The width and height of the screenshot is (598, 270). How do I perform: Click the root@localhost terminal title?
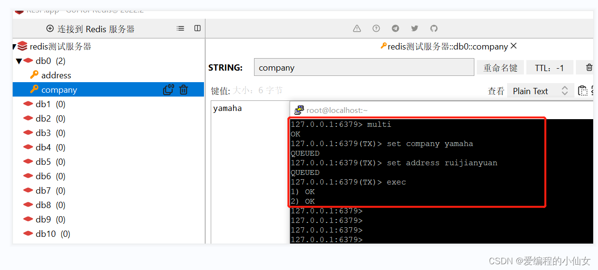(337, 110)
